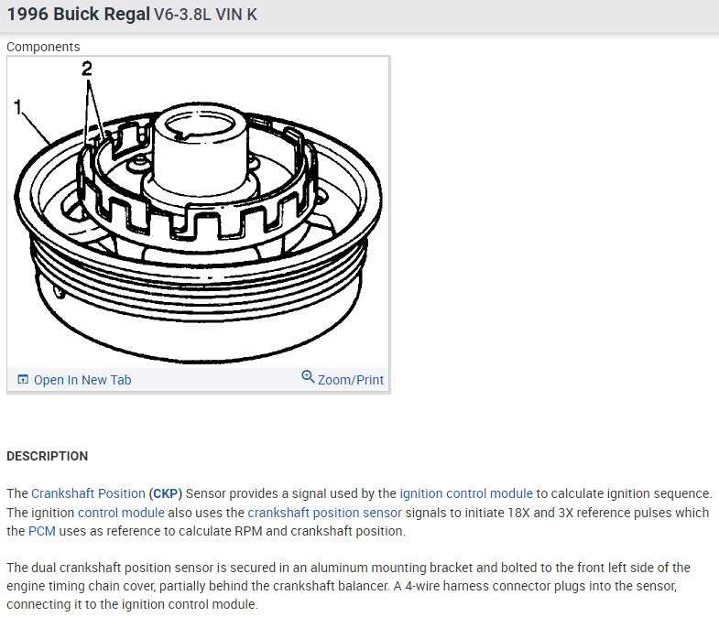Click the crankshaft balancer diagram thumbnail
The image size is (719, 617).
point(198,212)
